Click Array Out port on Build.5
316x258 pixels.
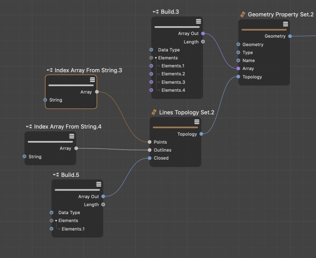(103, 196)
